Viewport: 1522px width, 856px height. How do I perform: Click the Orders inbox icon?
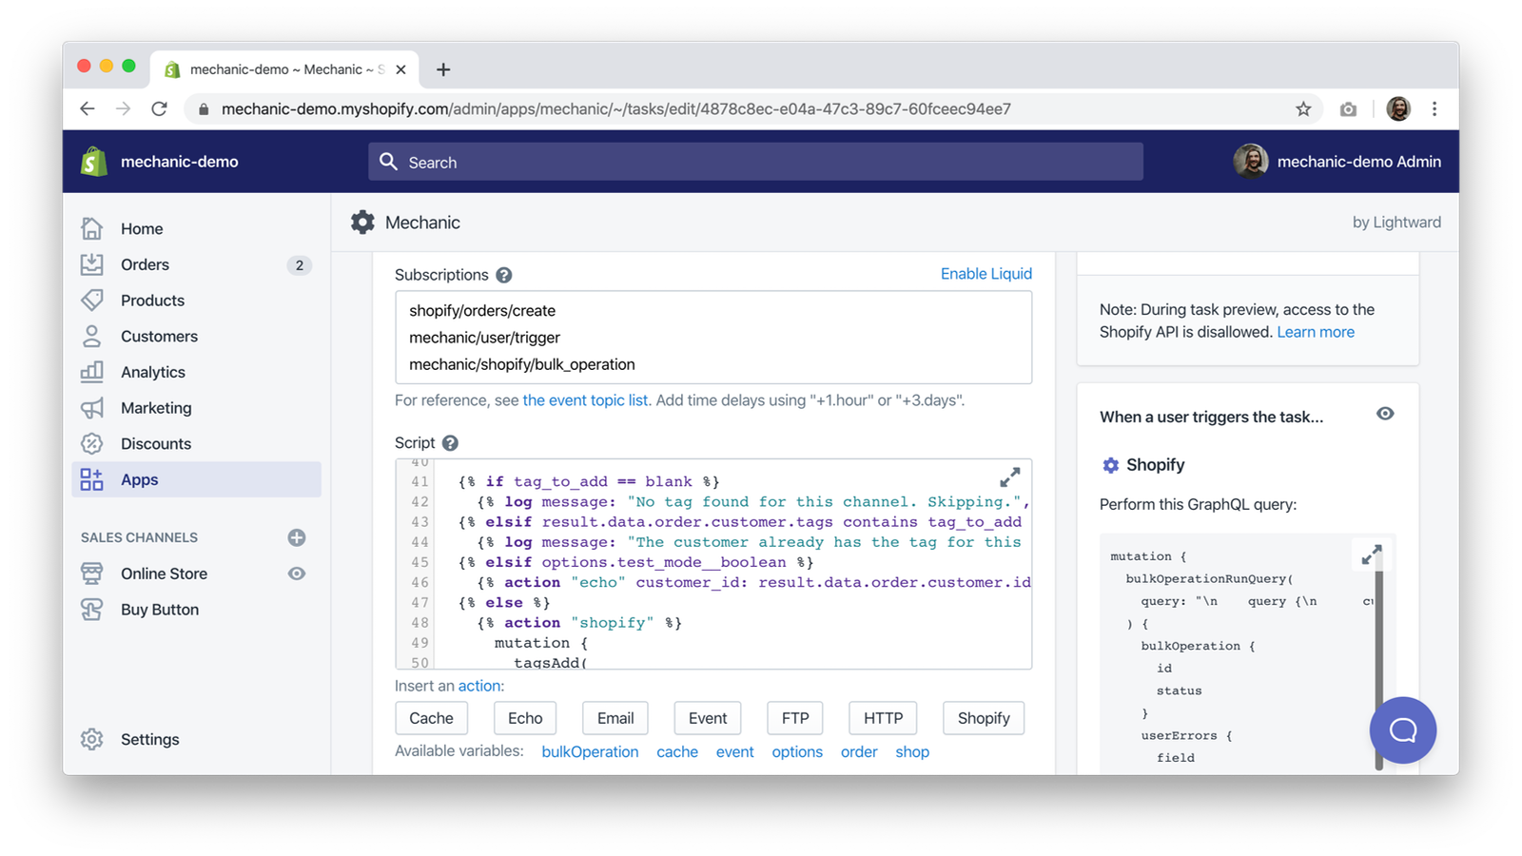(x=92, y=264)
